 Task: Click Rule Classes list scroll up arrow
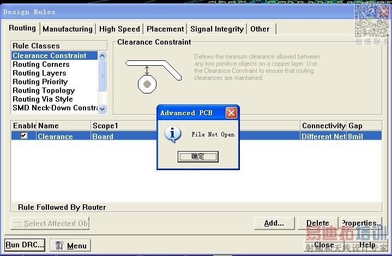click(102, 55)
